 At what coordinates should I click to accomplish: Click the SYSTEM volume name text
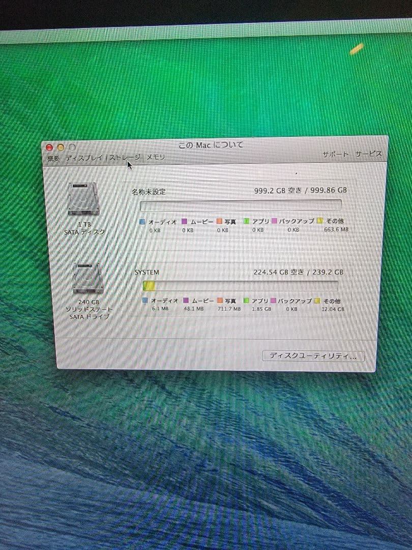(x=147, y=272)
